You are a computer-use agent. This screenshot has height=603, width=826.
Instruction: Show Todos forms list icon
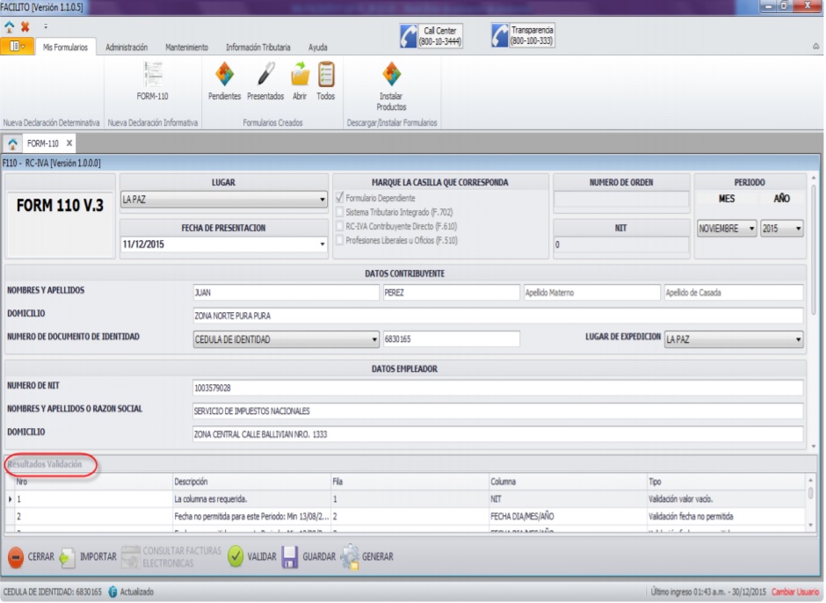(x=326, y=75)
